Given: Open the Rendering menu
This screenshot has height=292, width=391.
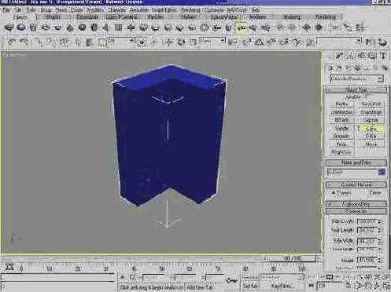Looking at the screenshot, I should click(191, 10).
